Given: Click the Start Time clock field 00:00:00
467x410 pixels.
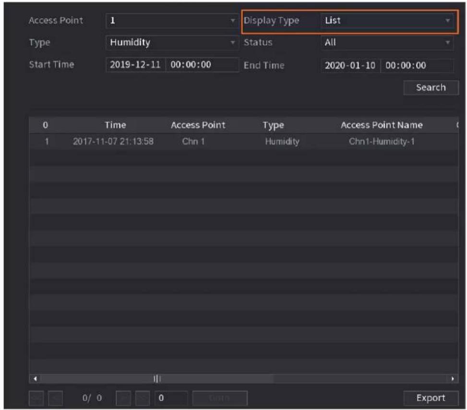Looking at the screenshot, I should pyautogui.click(x=202, y=65).
